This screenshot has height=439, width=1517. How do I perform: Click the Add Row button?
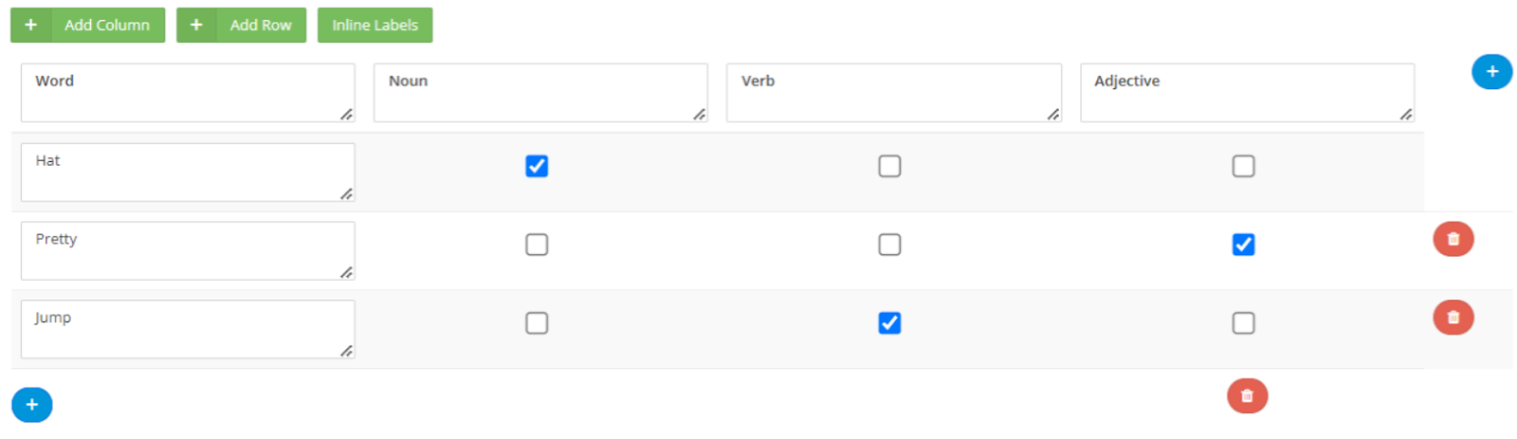242,26
